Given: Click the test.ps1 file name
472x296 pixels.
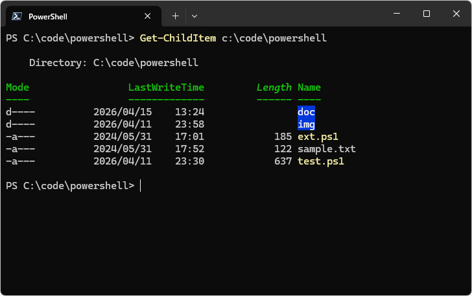Looking at the screenshot, I should point(320,161).
